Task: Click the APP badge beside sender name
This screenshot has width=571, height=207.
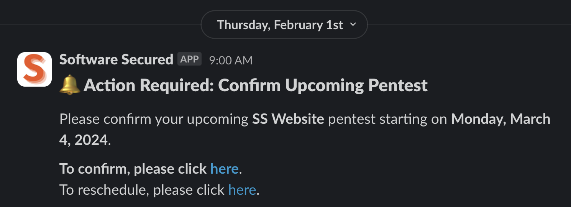Action: [x=189, y=59]
